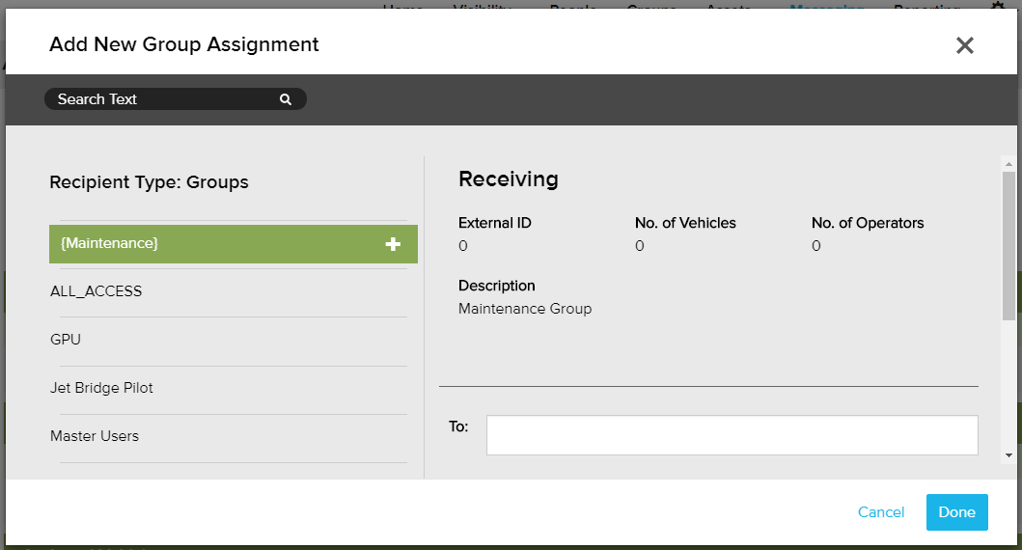Click the Cancel link
This screenshot has height=550, width=1022.
(881, 512)
